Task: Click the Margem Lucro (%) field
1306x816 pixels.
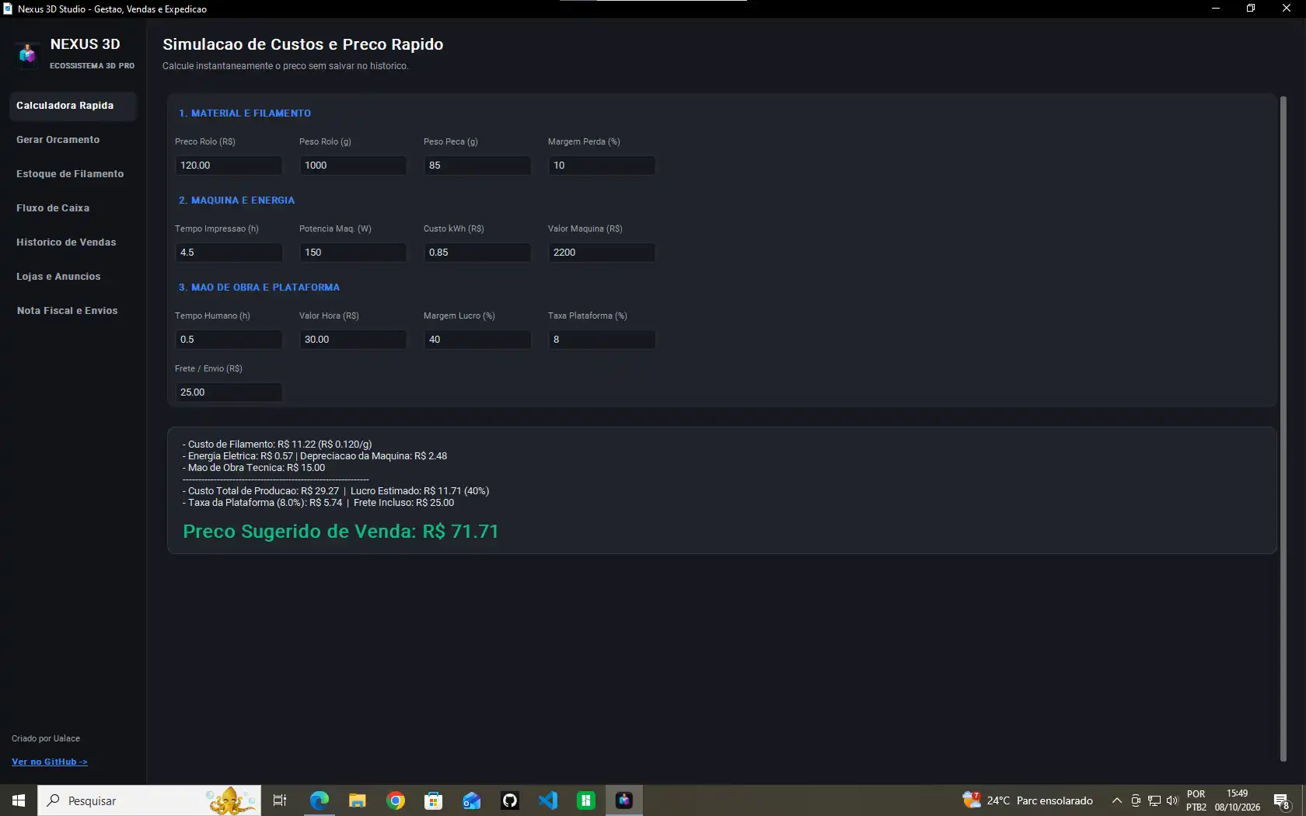Action: (477, 340)
